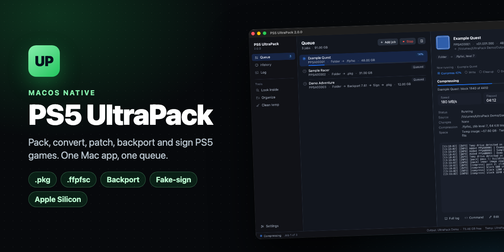
Task: Switch to the Log sidebar section
Action: pos(274,72)
